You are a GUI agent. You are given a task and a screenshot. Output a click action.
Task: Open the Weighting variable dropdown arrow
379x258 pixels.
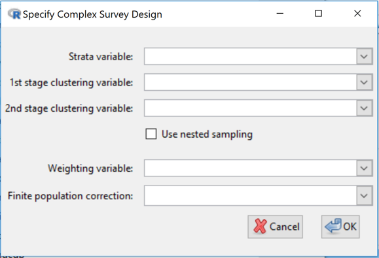coord(364,168)
